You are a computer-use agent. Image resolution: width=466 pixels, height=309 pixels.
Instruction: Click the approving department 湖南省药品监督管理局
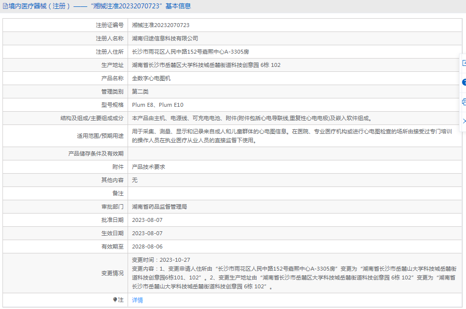tap(159, 207)
